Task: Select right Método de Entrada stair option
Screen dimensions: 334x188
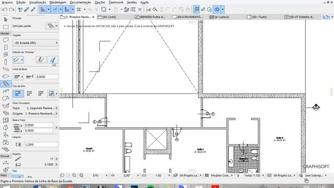Action: [53, 60]
